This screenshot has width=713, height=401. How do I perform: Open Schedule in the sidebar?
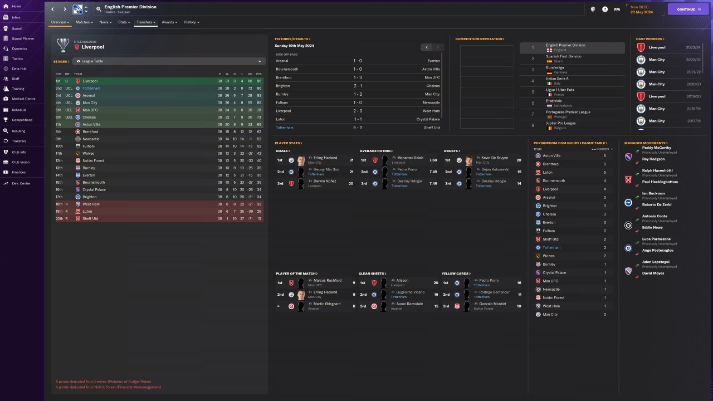tap(19, 110)
